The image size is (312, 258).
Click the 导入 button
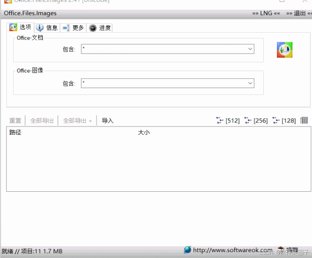pyautogui.click(x=107, y=121)
